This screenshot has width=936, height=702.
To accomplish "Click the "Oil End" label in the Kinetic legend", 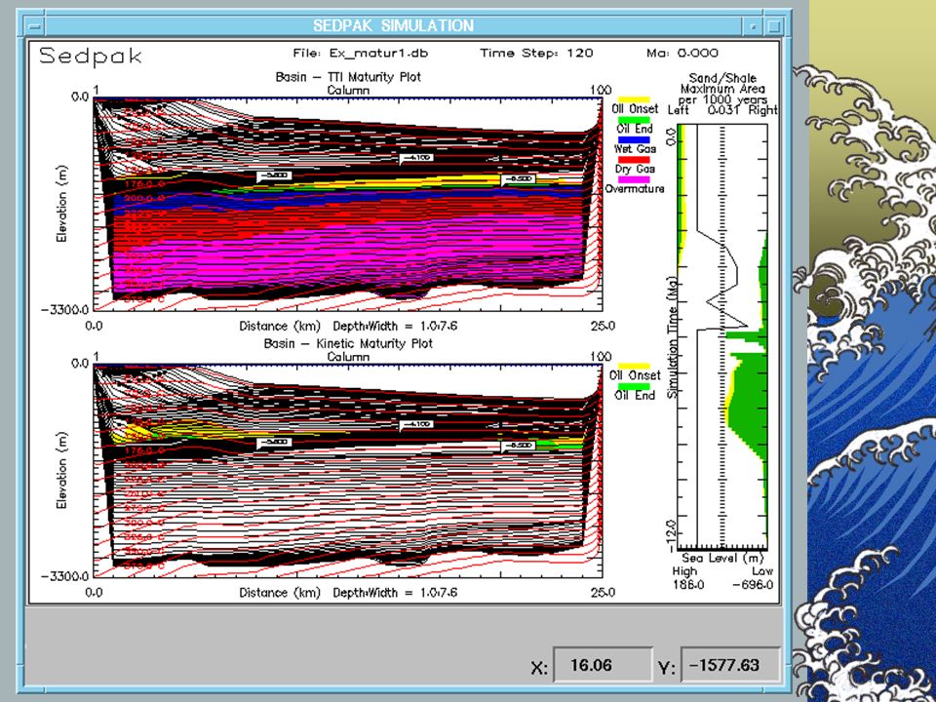I will (x=635, y=395).
